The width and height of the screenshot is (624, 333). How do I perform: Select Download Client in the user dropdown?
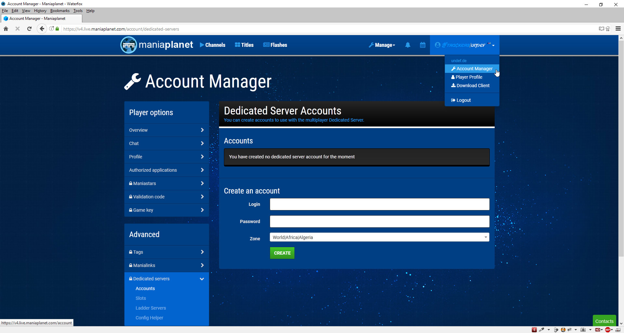[472, 86]
